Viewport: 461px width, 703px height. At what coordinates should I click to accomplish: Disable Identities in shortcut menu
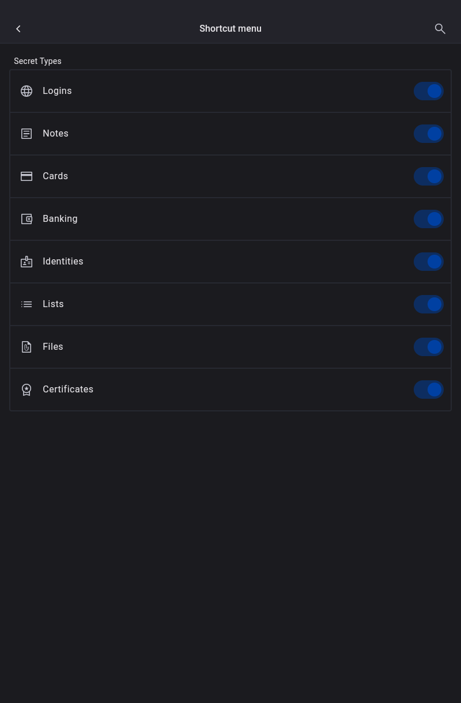(x=428, y=262)
